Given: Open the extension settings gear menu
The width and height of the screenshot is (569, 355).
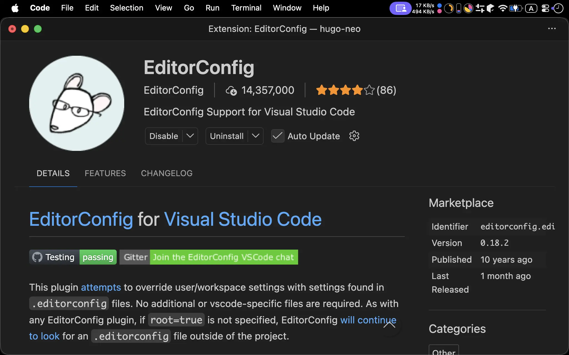Looking at the screenshot, I should click(x=354, y=136).
